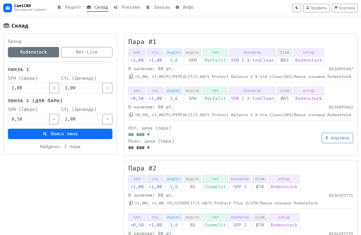Click the Поиск линз search button
Image resolution: width=361 pixels, height=235 pixels.
click(60, 134)
